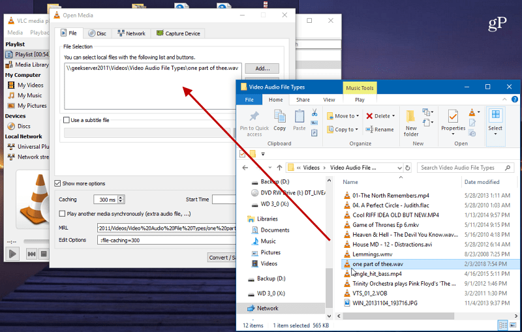Collapse the Explorer ribbon chevron
Image resolution: width=522 pixels, height=332 pixels.
click(x=504, y=99)
